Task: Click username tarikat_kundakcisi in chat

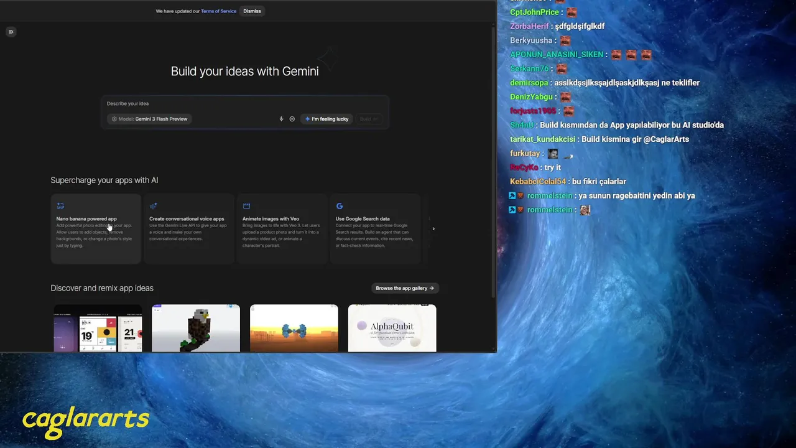Action: click(x=542, y=139)
